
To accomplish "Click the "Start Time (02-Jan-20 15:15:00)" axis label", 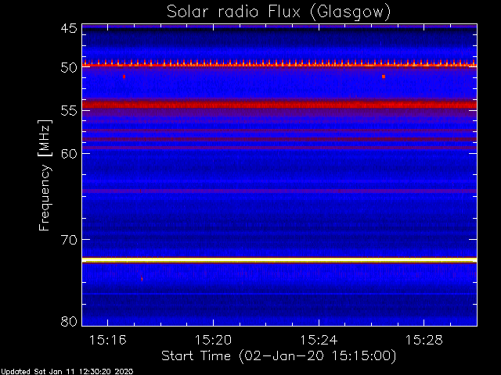I will tap(279, 356).
